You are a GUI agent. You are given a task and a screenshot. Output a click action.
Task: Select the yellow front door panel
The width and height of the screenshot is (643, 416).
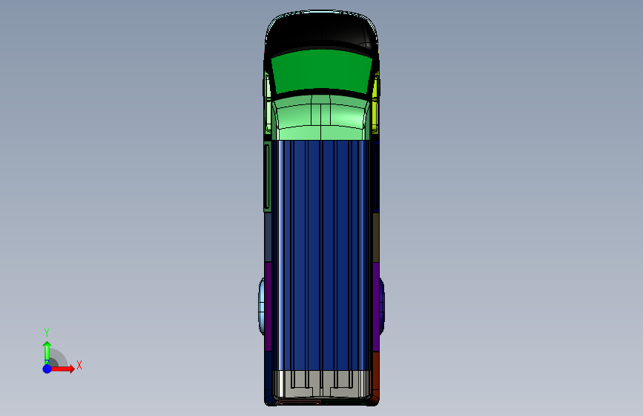pos(375,103)
